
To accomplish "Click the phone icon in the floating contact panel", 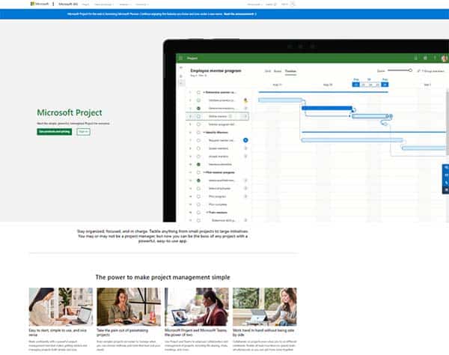I will pos(446,183).
